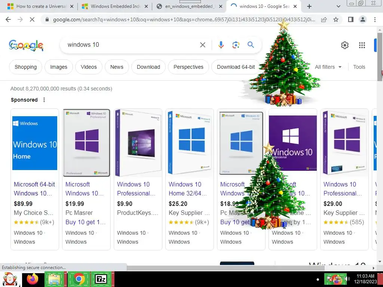Open $29.00 Windows 10 Professional link
Image resolution: width=383 pixels, height=287 pixels.
click(x=343, y=189)
